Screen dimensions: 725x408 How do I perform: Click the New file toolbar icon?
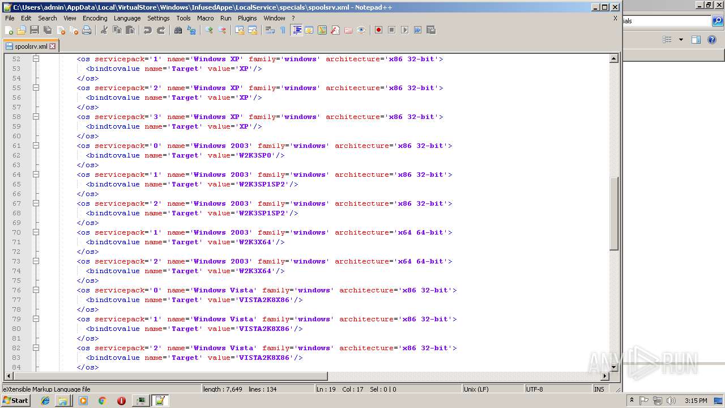tap(9, 30)
